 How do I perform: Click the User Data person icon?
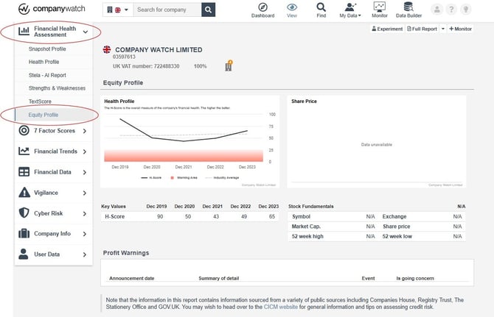pyautogui.click(x=24, y=254)
